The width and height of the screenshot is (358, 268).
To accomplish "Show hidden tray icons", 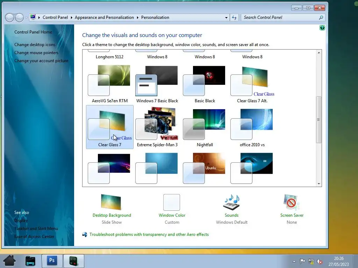I will coord(294,261).
